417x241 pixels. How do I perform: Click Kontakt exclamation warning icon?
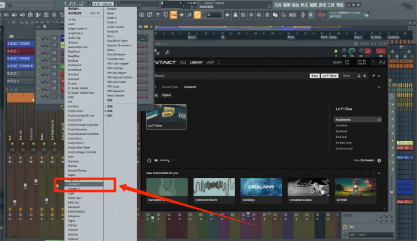[373, 63]
